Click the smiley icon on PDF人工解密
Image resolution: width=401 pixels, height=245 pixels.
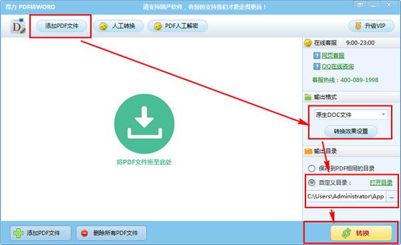(158, 26)
